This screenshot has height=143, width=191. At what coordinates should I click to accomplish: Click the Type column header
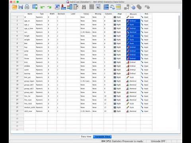(41, 14)
